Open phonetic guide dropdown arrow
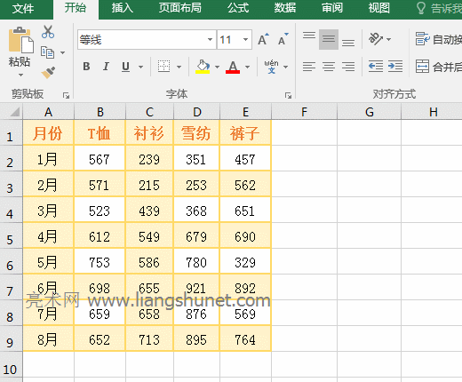Image resolution: width=462 pixels, height=382 pixels. click(285, 67)
